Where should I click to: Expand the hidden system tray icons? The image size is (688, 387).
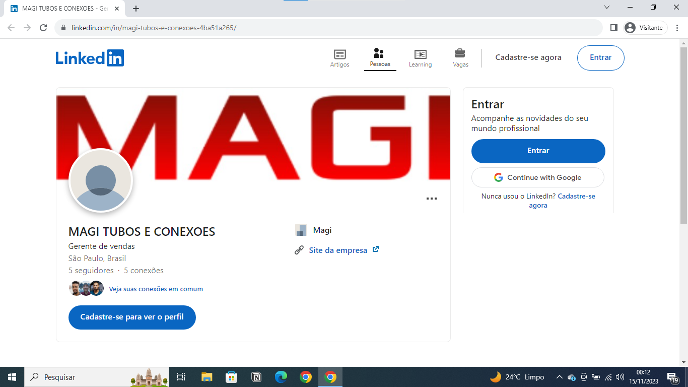[x=559, y=376]
